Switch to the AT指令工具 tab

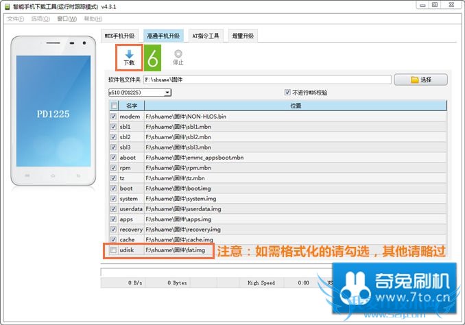click(x=206, y=36)
